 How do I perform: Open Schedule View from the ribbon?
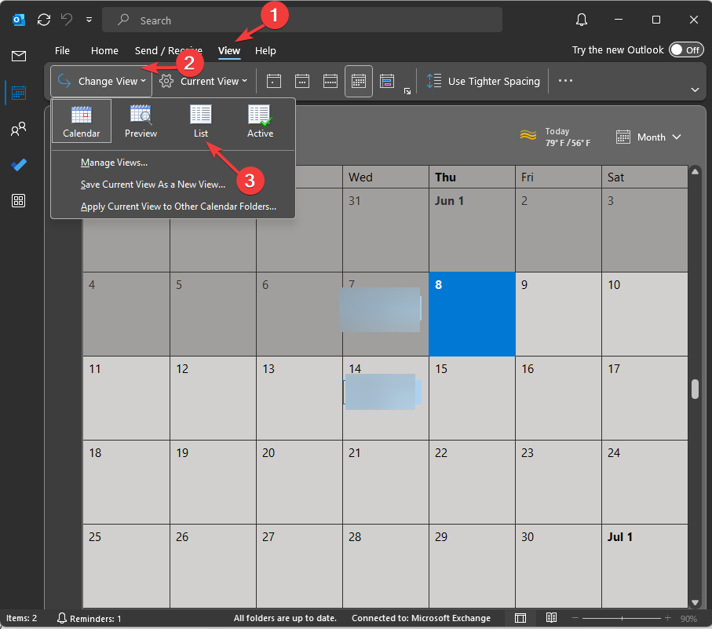coord(386,81)
